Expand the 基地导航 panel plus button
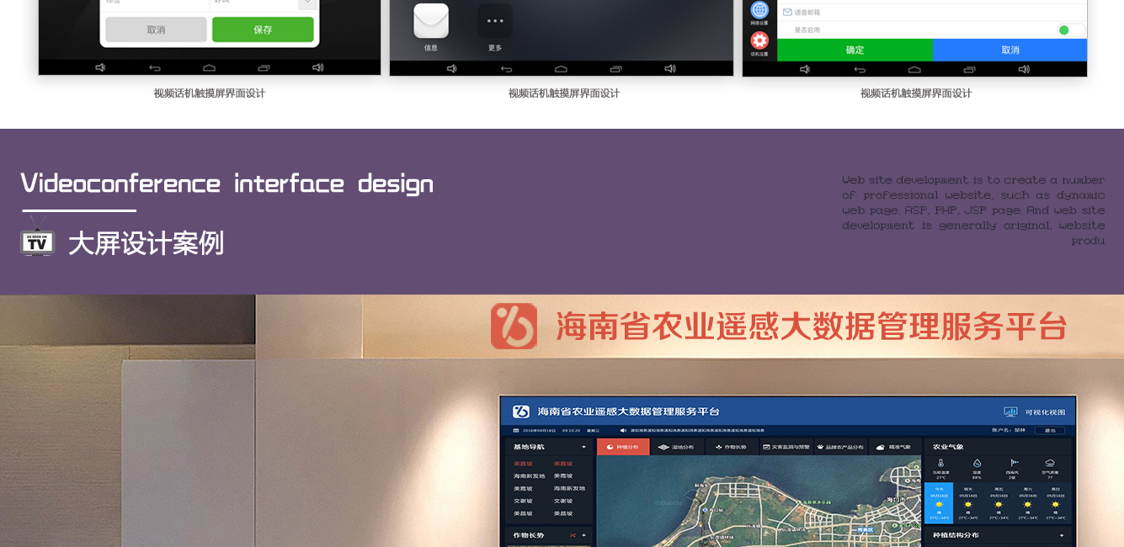The width and height of the screenshot is (1124, 547). (583, 447)
